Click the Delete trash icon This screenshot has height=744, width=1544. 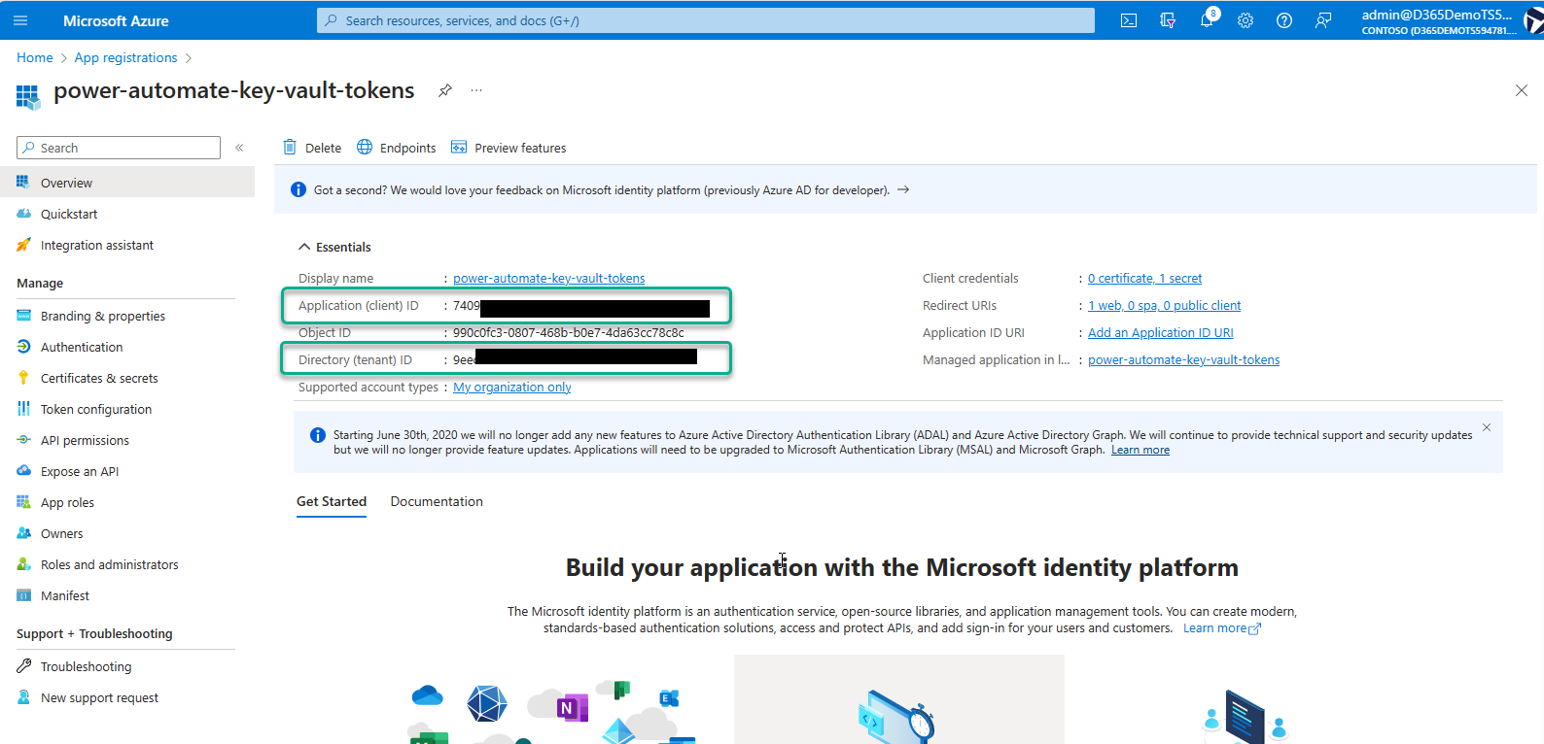click(x=290, y=148)
